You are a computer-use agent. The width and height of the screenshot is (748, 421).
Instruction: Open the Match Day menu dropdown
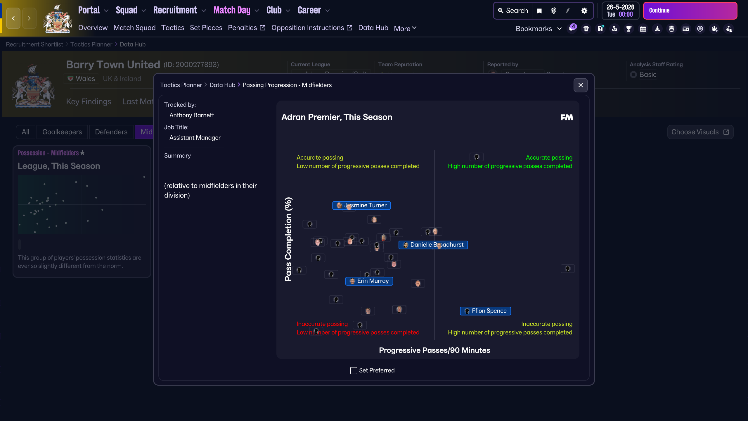(x=236, y=11)
